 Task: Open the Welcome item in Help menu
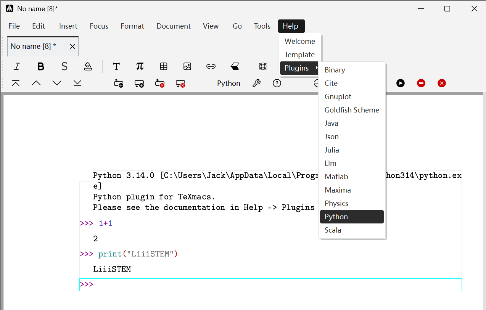[x=300, y=41]
